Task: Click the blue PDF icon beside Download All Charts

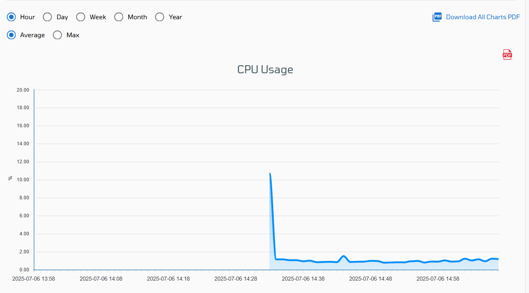Action: (437, 17)
